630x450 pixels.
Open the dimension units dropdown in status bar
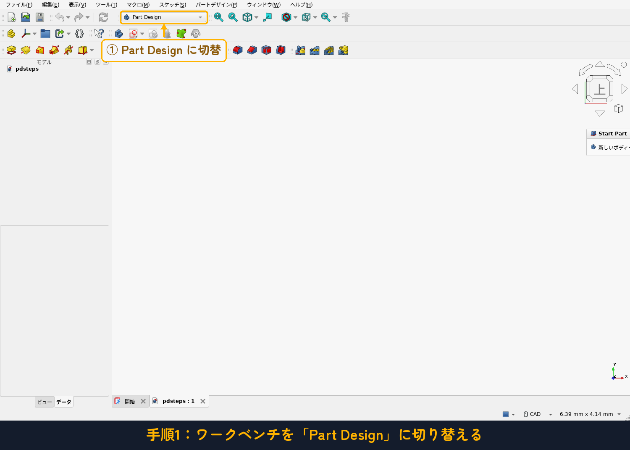(x=590, y=414)
